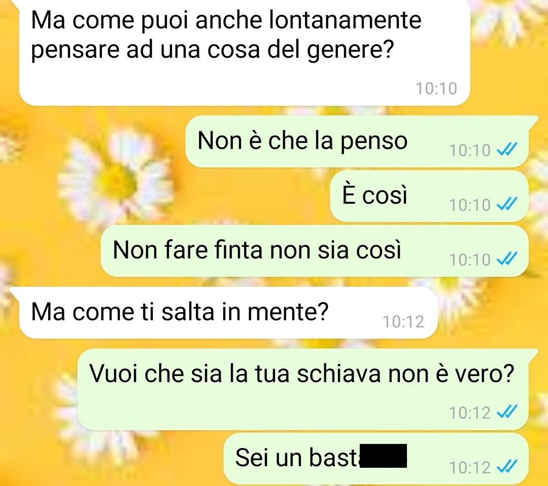Image resolution: width=548 pixels, height=486 pixels.
Task: Click read checkmarks on 'È così' message
Action: pos(507,205)
